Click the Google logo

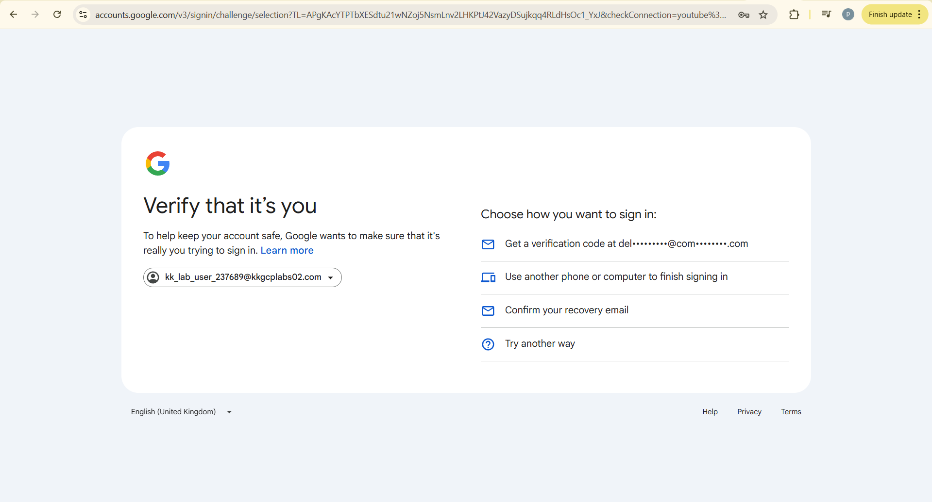[x=158, y=163]
